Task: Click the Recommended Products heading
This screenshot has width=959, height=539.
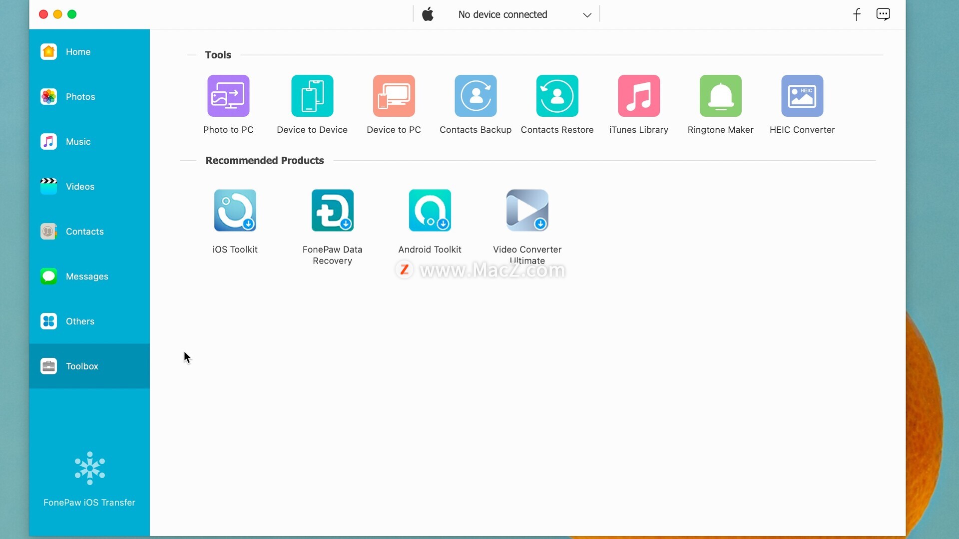Action: (265, 161)
